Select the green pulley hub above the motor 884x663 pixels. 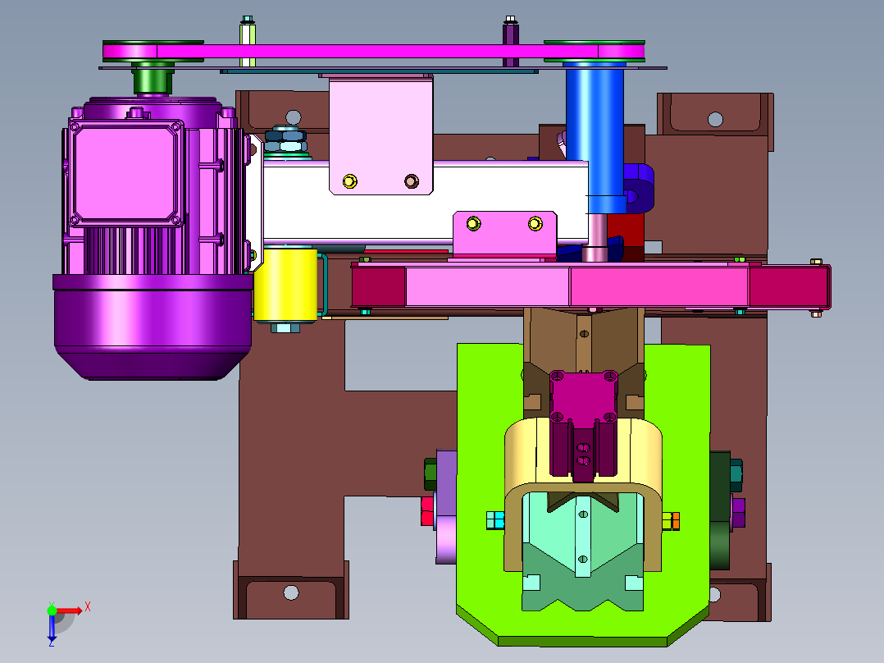point(153,80)
